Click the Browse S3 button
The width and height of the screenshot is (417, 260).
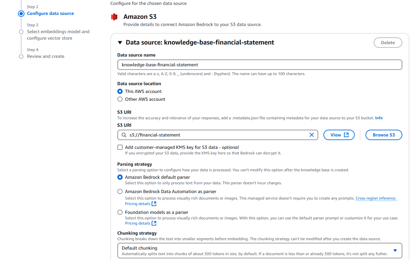click(x=384, y=135)
